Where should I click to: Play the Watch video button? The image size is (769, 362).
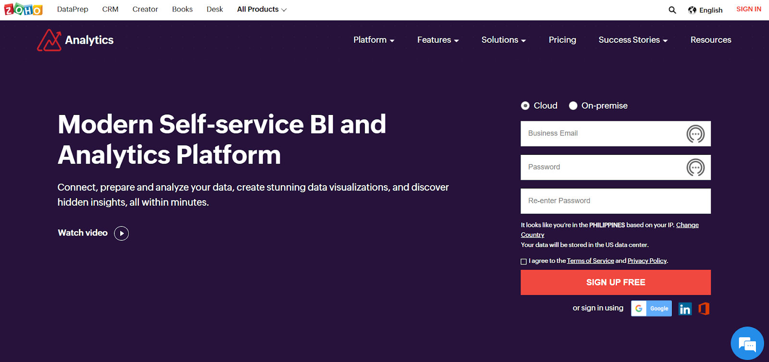click(121, 233)
